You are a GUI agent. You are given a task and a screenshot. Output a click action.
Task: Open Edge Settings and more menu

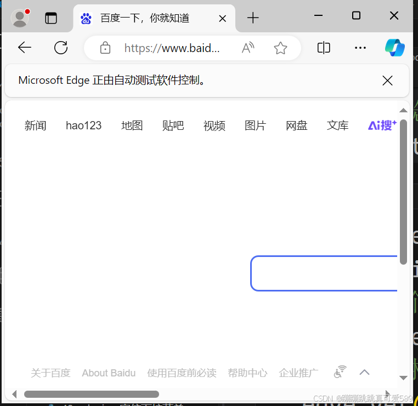coord(360,48)
